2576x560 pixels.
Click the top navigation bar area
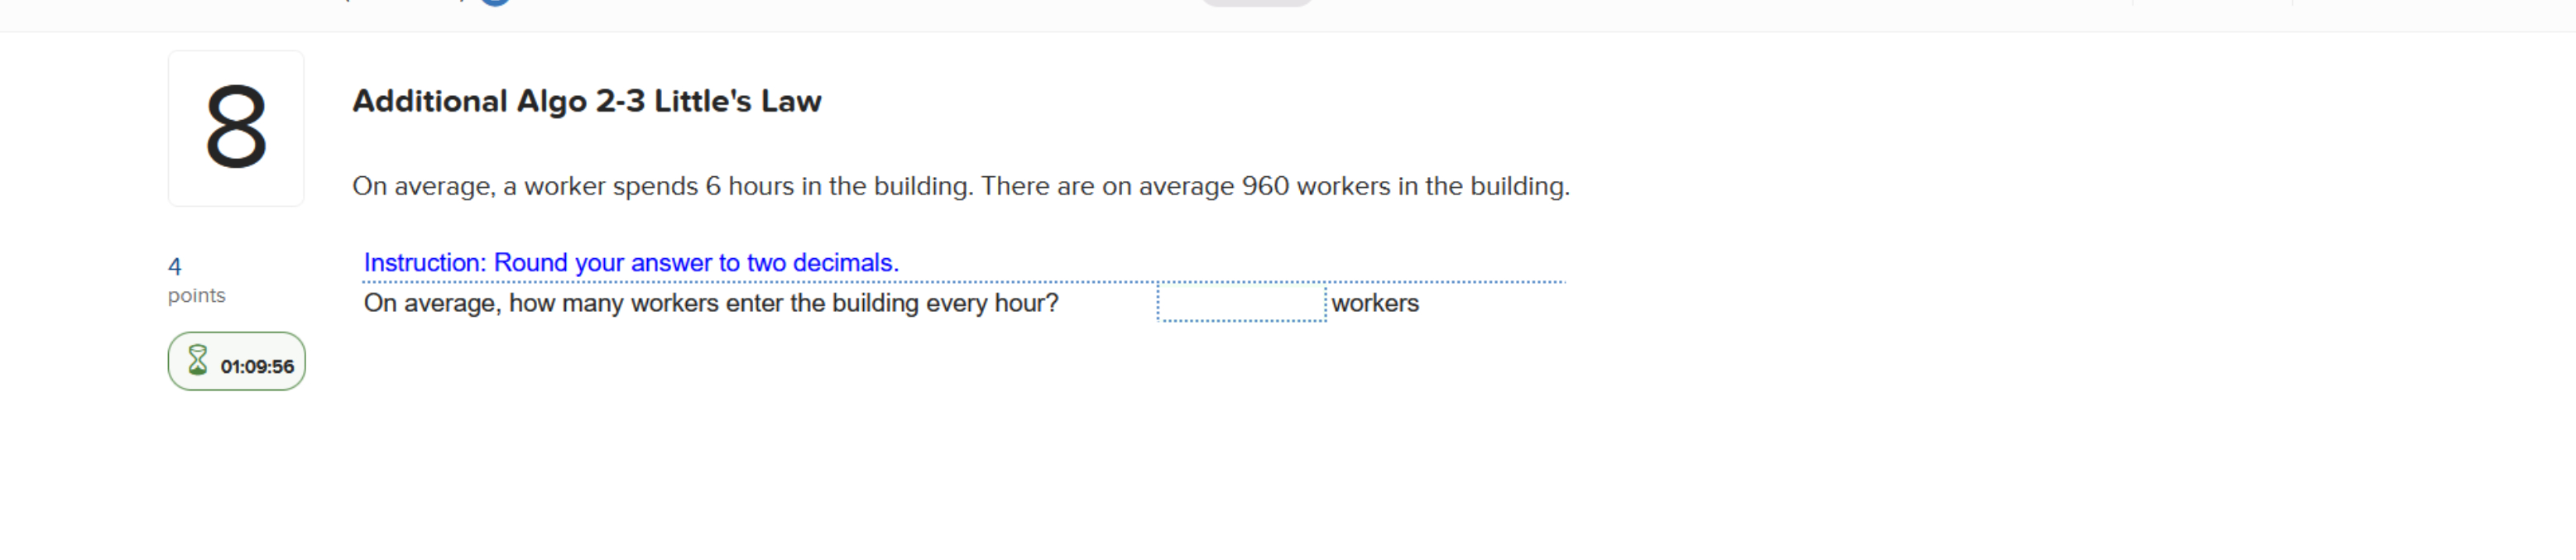click(1288, 15)
